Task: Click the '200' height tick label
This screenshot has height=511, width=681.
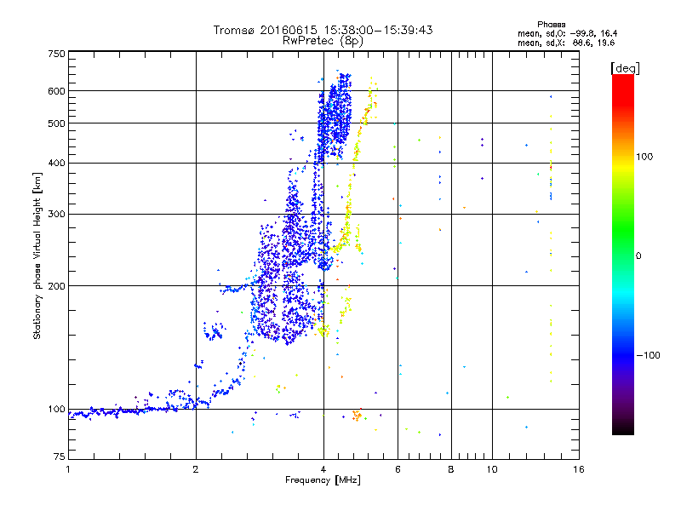Action: pyautogui.click(x=56, y=286)
